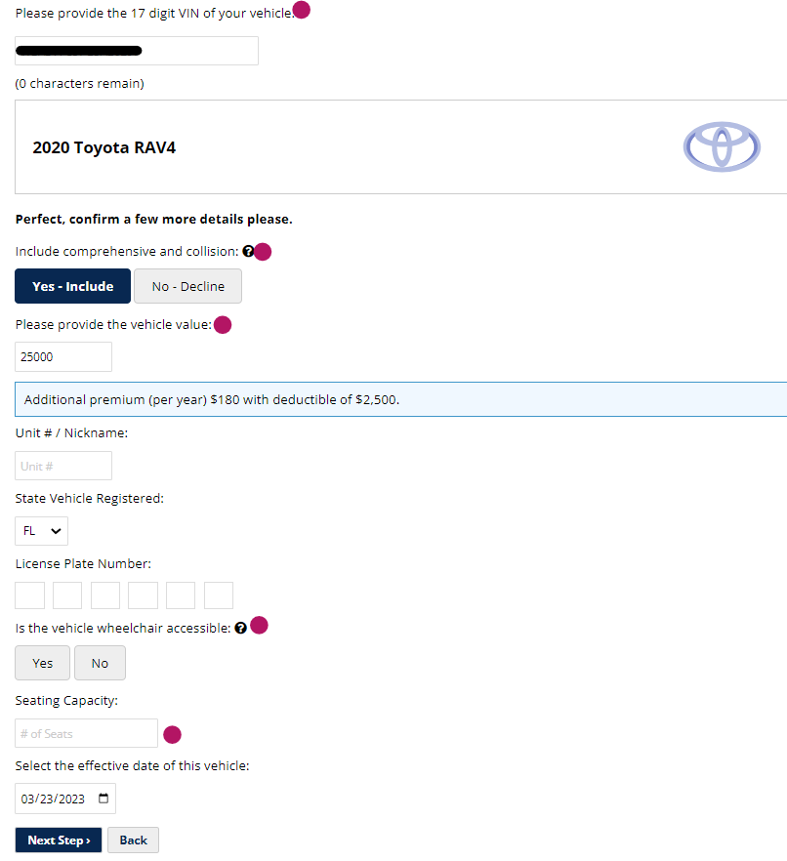Click magenta marker beside Seating Capacity field
The width and height of the screenshot is (787, 861).
(x=173, y=734)
